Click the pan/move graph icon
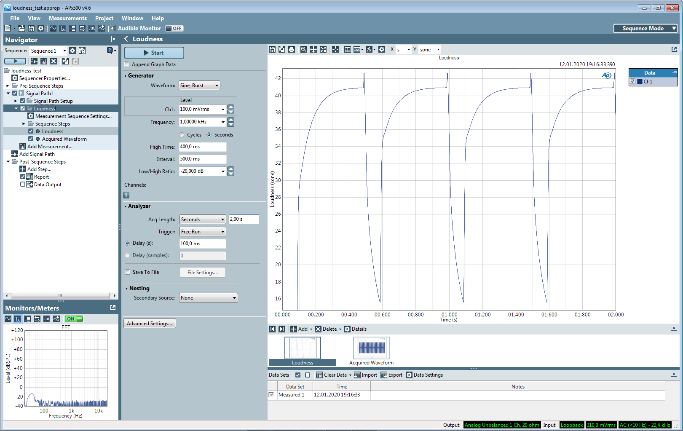The width and height of the screenshot is (683, 431). [313, 49]
